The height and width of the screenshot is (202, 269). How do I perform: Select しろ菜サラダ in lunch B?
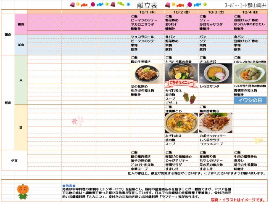pos(209,140)
